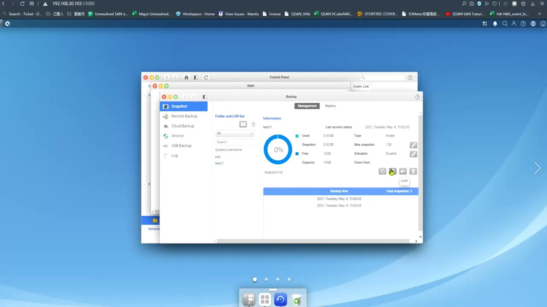Edit the Schedule setting with pencil icon

click(413, 154)
